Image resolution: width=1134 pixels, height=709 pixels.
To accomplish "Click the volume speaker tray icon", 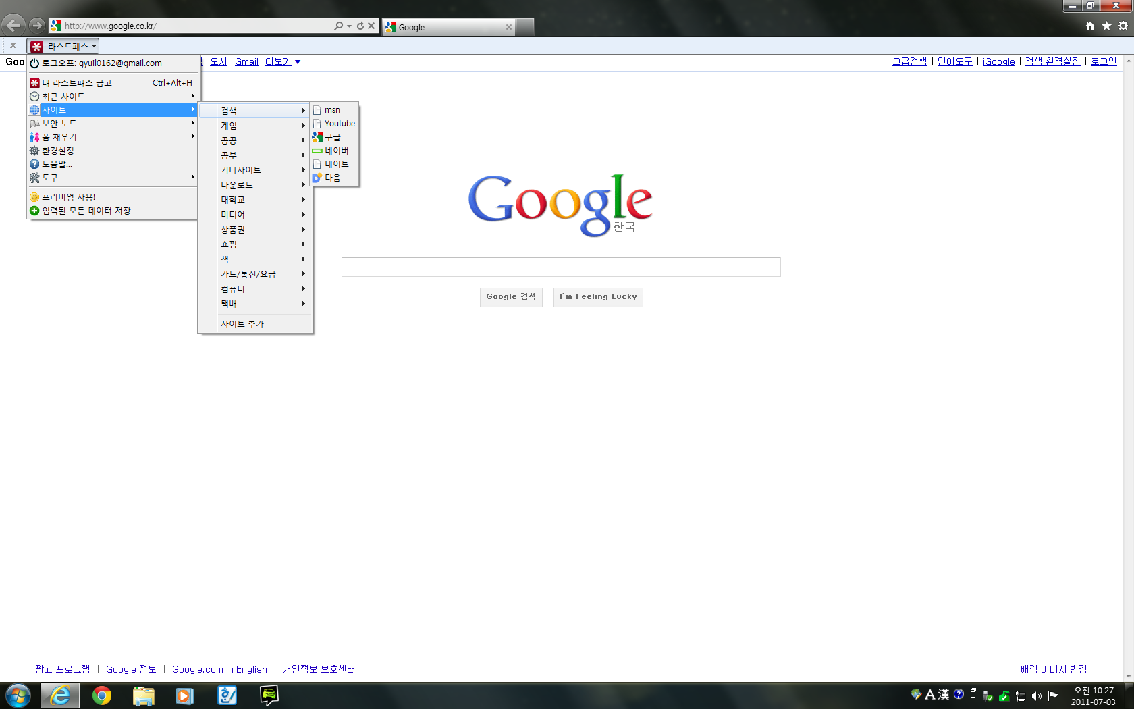I will [x=1036, y=695].
